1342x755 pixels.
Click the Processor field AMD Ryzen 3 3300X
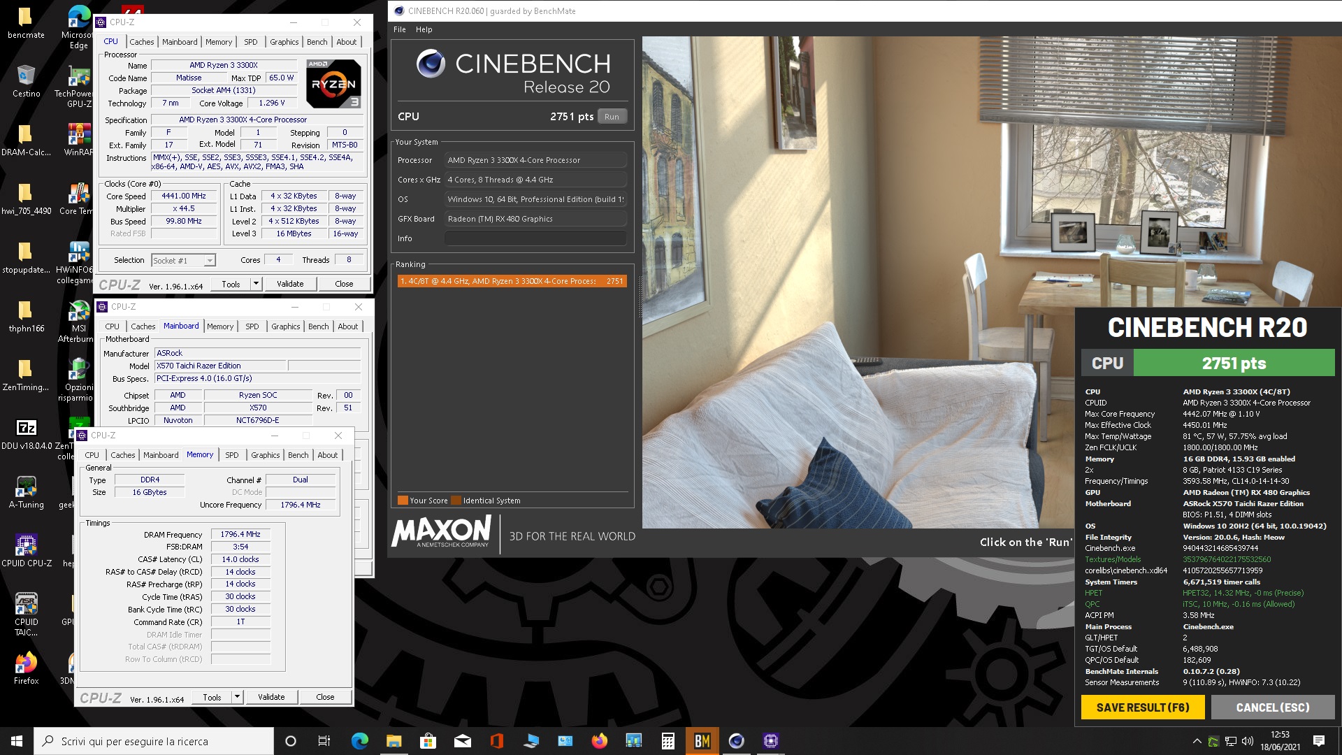tap(535, 160)
